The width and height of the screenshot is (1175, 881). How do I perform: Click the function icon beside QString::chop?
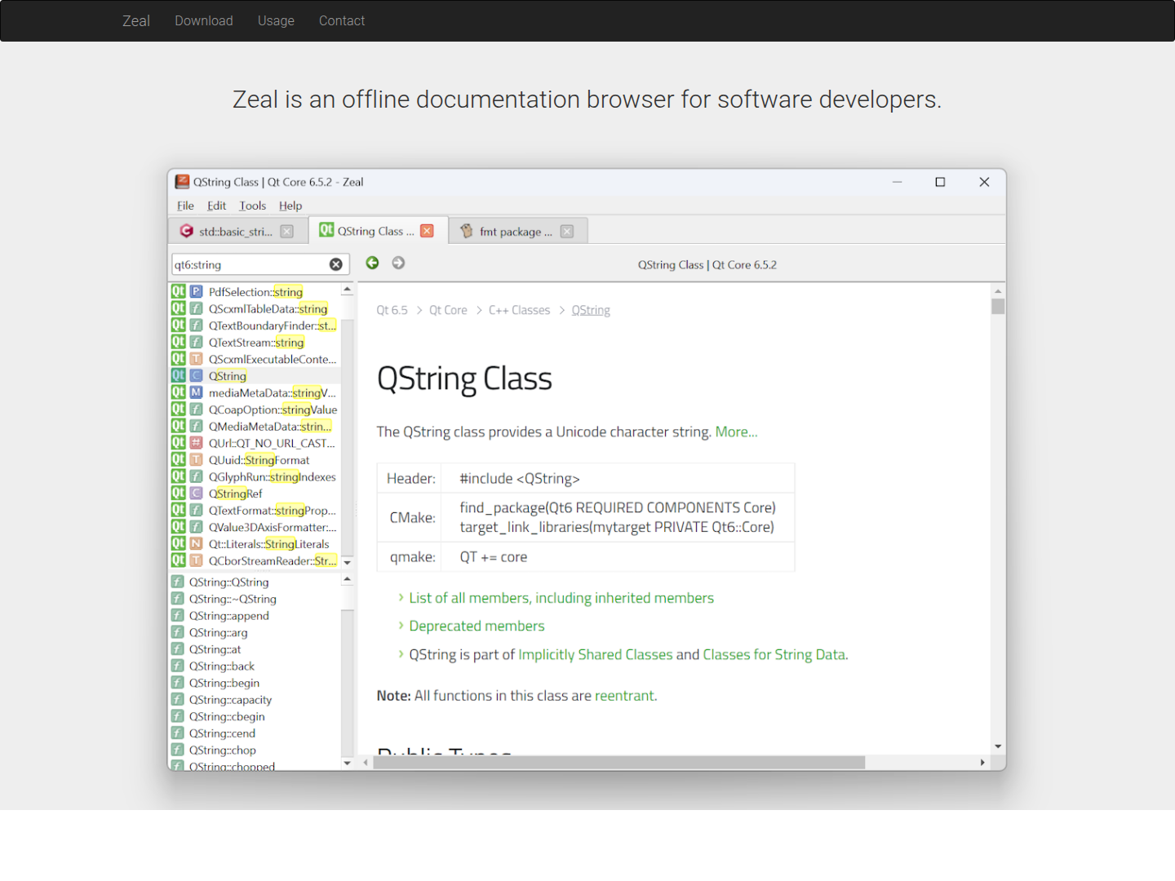tap(177, 750)
